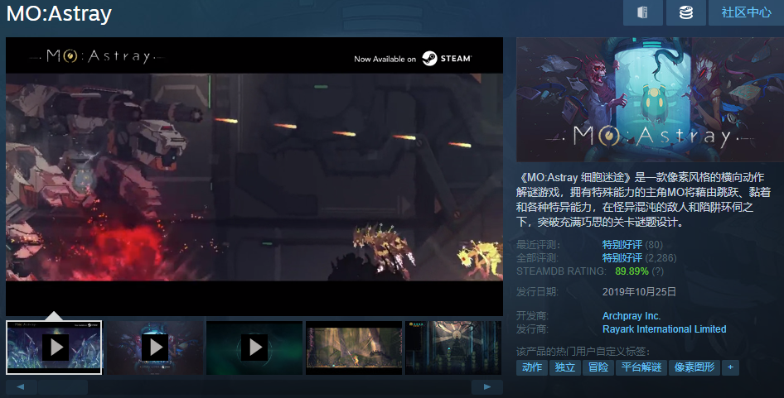Click the MO:Astray page title
The width and height of the screenshot is (784, 398).
point(59,13)
